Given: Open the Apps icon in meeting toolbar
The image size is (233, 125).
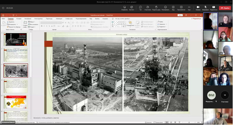Looking at the screenshot, I should point(181,8).
